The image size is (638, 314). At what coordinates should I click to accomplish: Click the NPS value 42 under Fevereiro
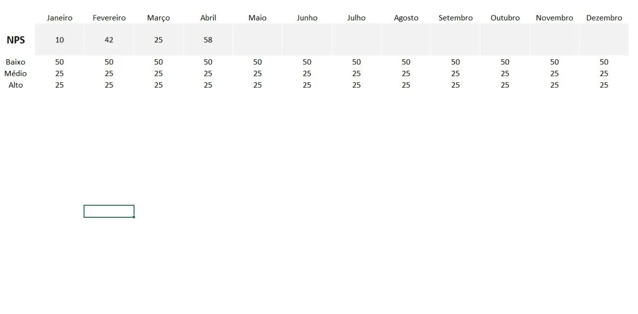coord(109,40)
